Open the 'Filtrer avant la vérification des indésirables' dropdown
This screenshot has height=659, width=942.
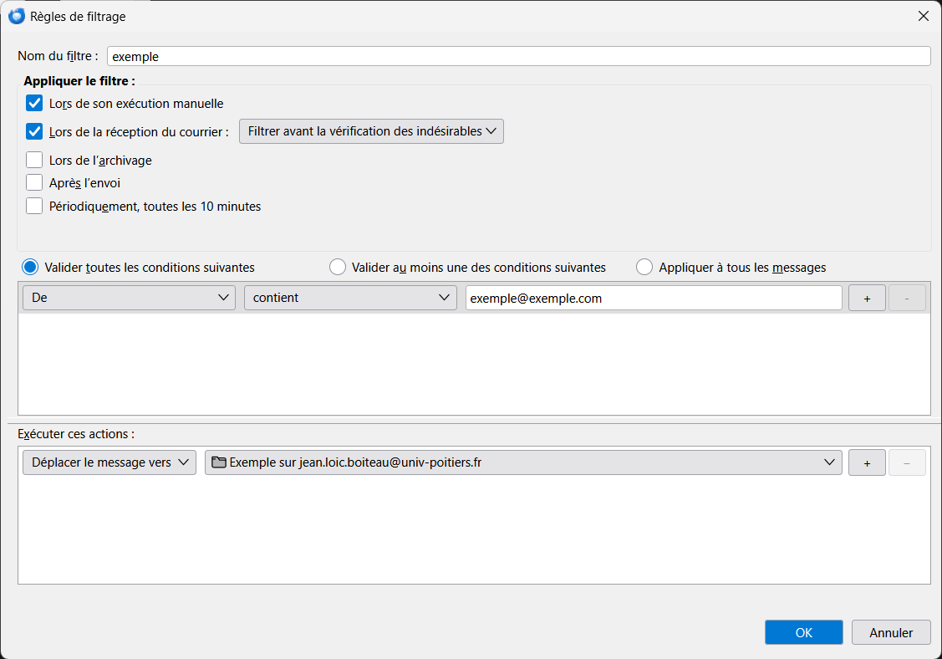(370, 130)
